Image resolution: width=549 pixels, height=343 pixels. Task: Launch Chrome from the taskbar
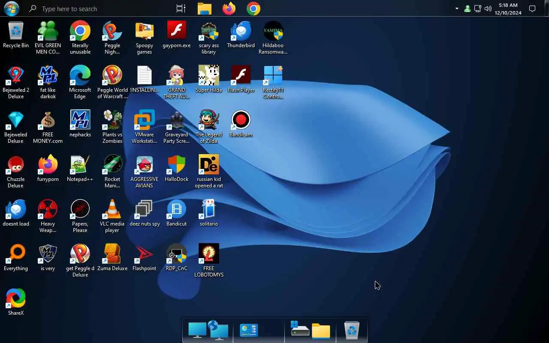click(253, 9)
